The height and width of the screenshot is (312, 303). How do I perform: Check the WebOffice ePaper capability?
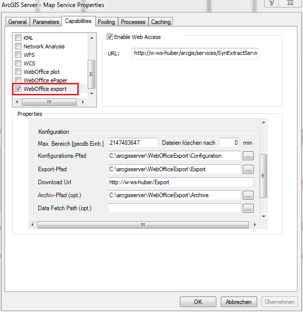(x=18, y=80)
